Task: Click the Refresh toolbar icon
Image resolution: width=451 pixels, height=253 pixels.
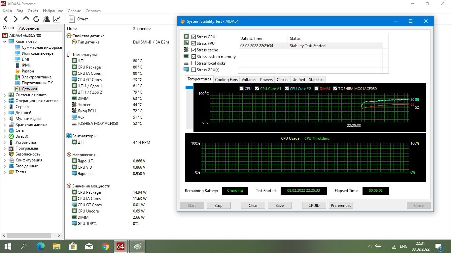Action: click(36, 19)
